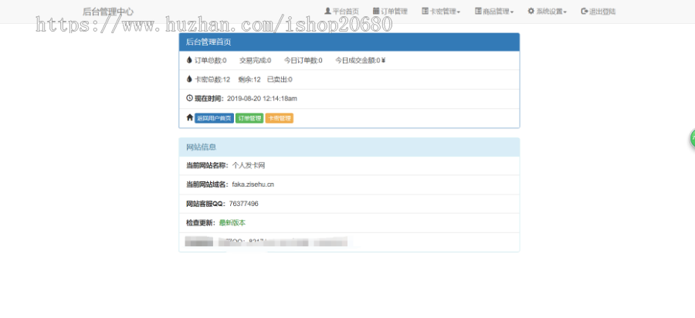Image resolution: width=695 pixels, height=318 pixels.
Task: Click the clock icon beside 现在时间
Action: click(189, 98)
